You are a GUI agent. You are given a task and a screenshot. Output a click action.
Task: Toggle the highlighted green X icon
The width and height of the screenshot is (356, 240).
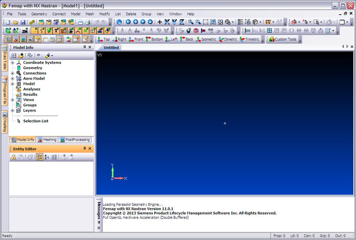pyautogui.click(x=86, y=31)
